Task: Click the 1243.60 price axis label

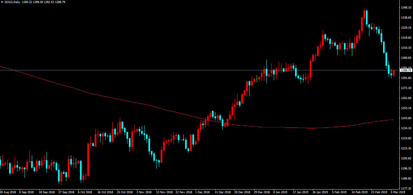Action: click(405, 118)
